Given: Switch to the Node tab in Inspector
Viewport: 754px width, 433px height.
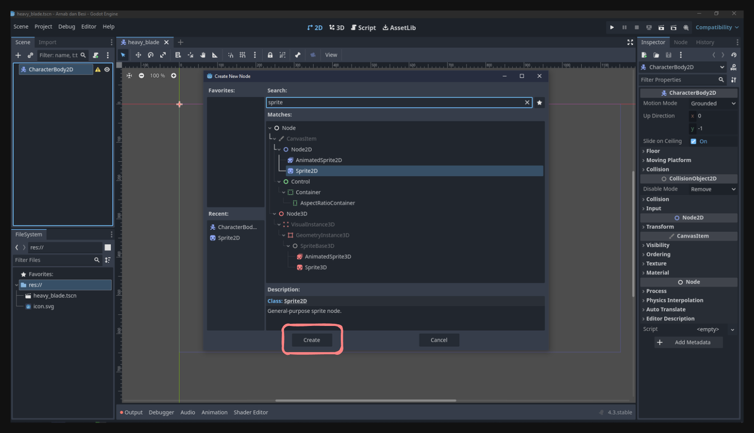Looking at the screenshot, I should (680, 42).
